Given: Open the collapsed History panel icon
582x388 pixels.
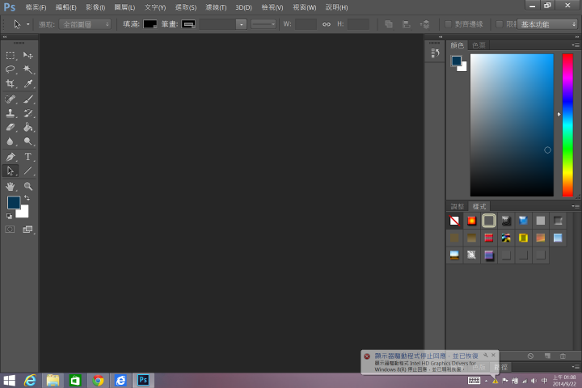Looking at the screenshot, I should pyautogui.click(x=435, y=53).
